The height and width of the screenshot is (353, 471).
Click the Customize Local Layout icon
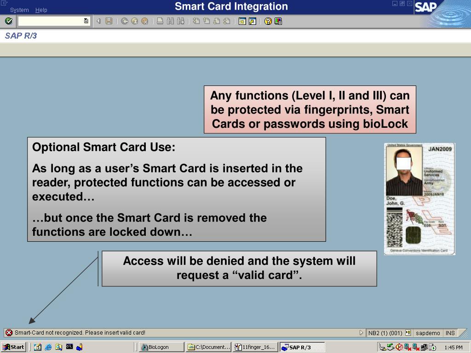(278, 21)
